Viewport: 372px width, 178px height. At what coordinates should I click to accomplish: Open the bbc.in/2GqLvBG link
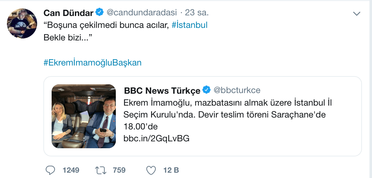[156, 138]
